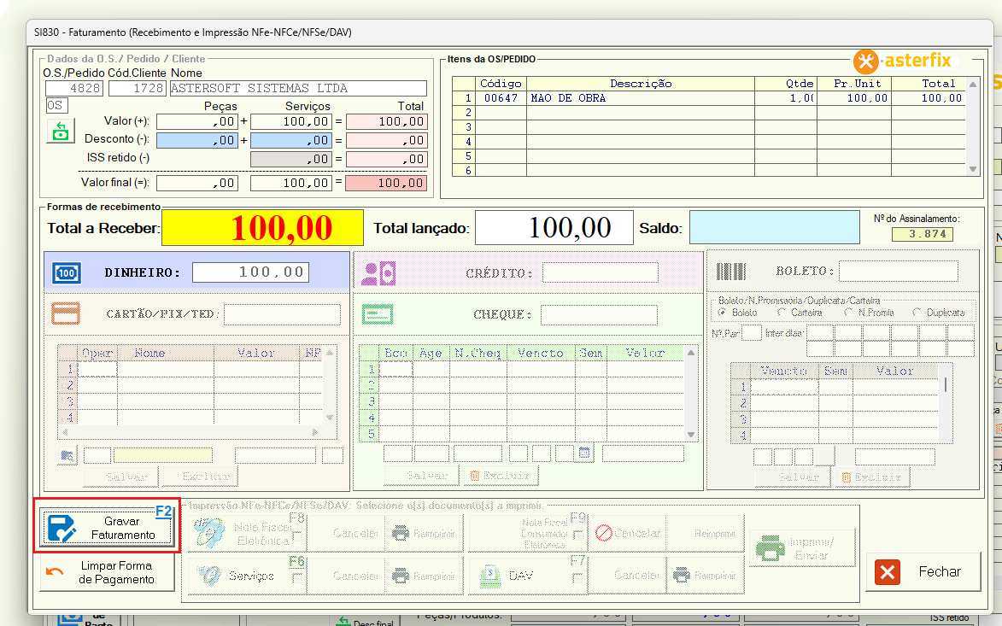Clear payment with Limpar Forma de Pagamento
The width and height of the screenshot is (1002, 626).
[108, 572]
